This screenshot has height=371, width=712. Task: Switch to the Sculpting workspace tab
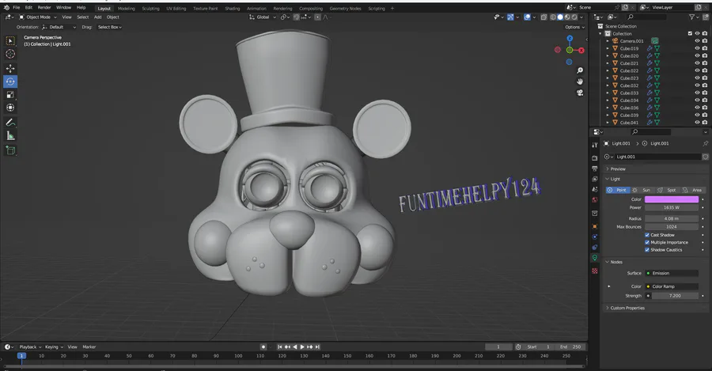point(150,9)
